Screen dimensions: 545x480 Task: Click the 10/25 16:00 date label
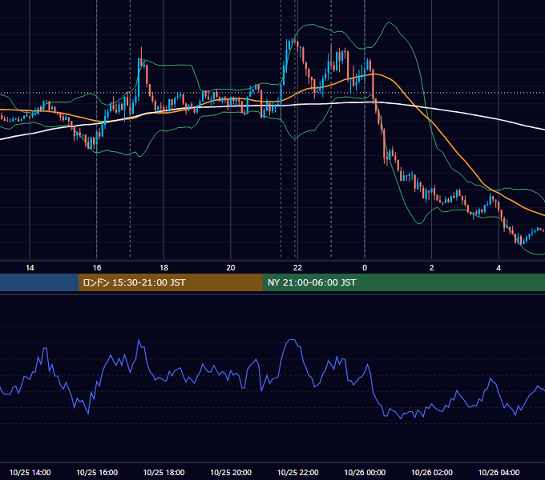[x=97, y=472]
